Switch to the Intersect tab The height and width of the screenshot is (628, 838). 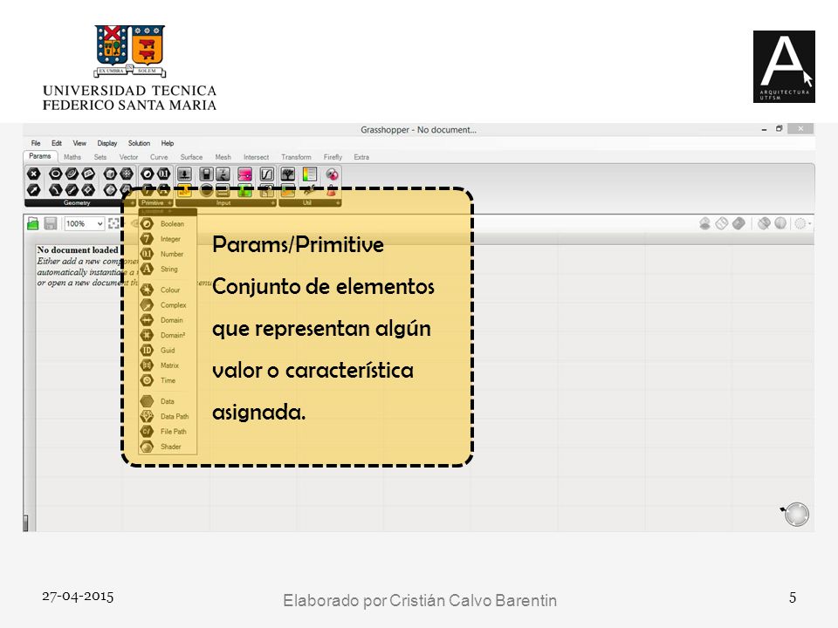coord(256,157)
